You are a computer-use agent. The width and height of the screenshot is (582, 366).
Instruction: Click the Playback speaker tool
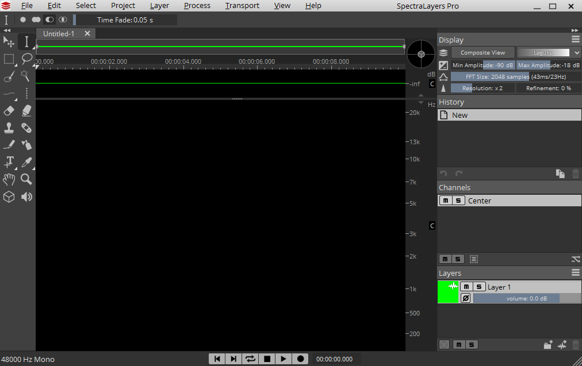point(26,197)
